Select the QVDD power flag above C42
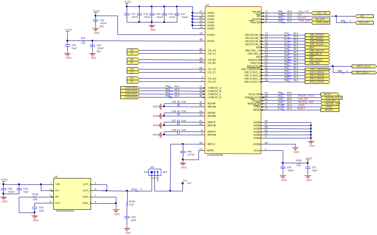This screenshot has width=377, height=235. (96, 12)
